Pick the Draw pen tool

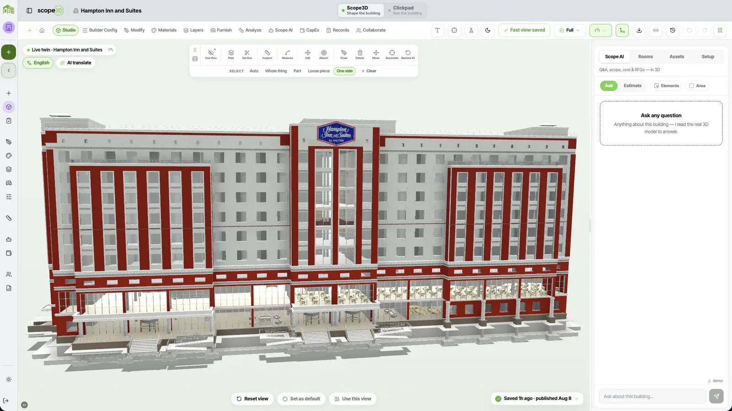click(x=344, y=54)
